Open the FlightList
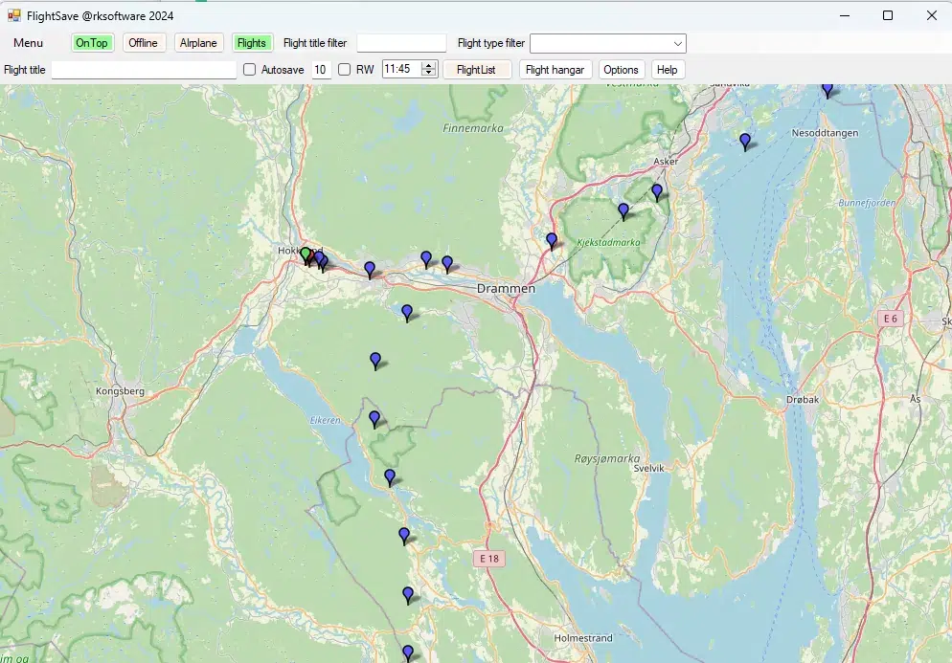Image resolution: width=952 pixels, height=663 pixels. pyautogui.click(x=477, y=69)
